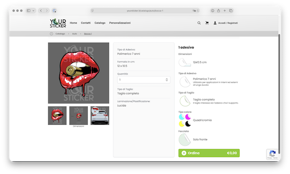Click the Auto breadcrumb link
The height and width of the screenshot is (174, 290).
75,34
